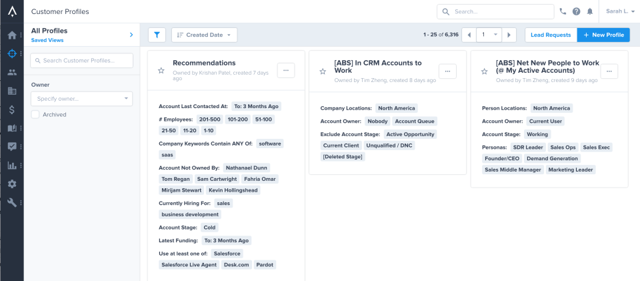640x281 pixels.
Task: Click the New Profile button
Action: pos(604,35)
